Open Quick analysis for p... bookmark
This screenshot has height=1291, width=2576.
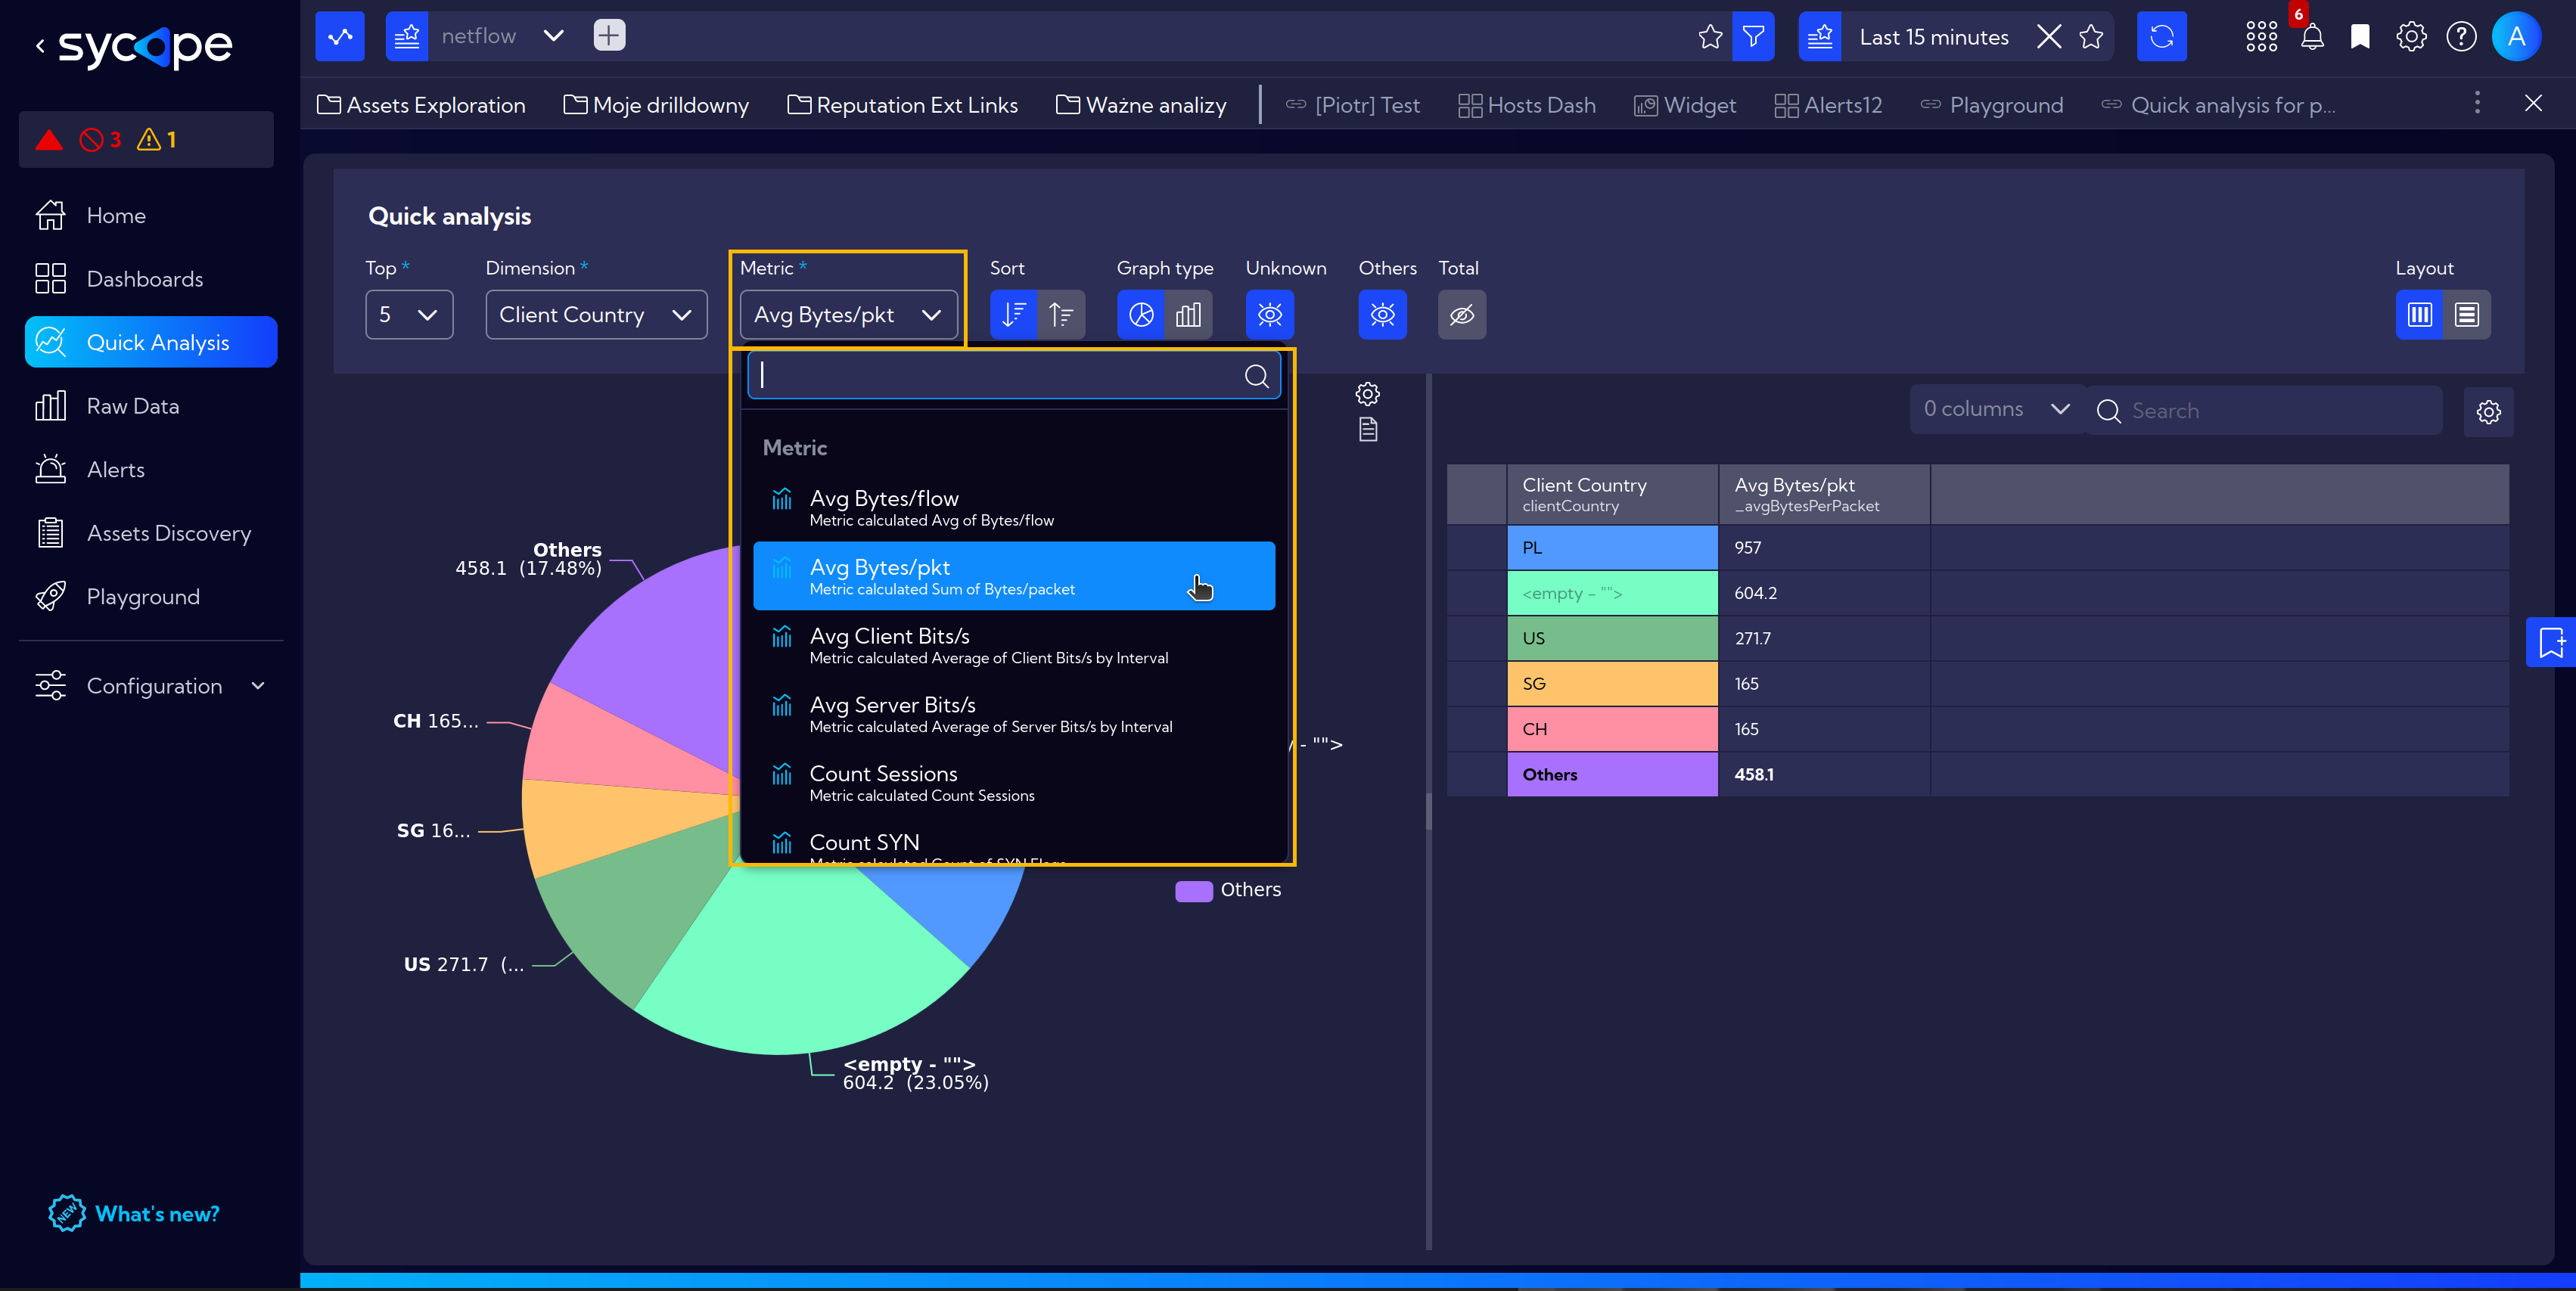(x=2218, y=105)
